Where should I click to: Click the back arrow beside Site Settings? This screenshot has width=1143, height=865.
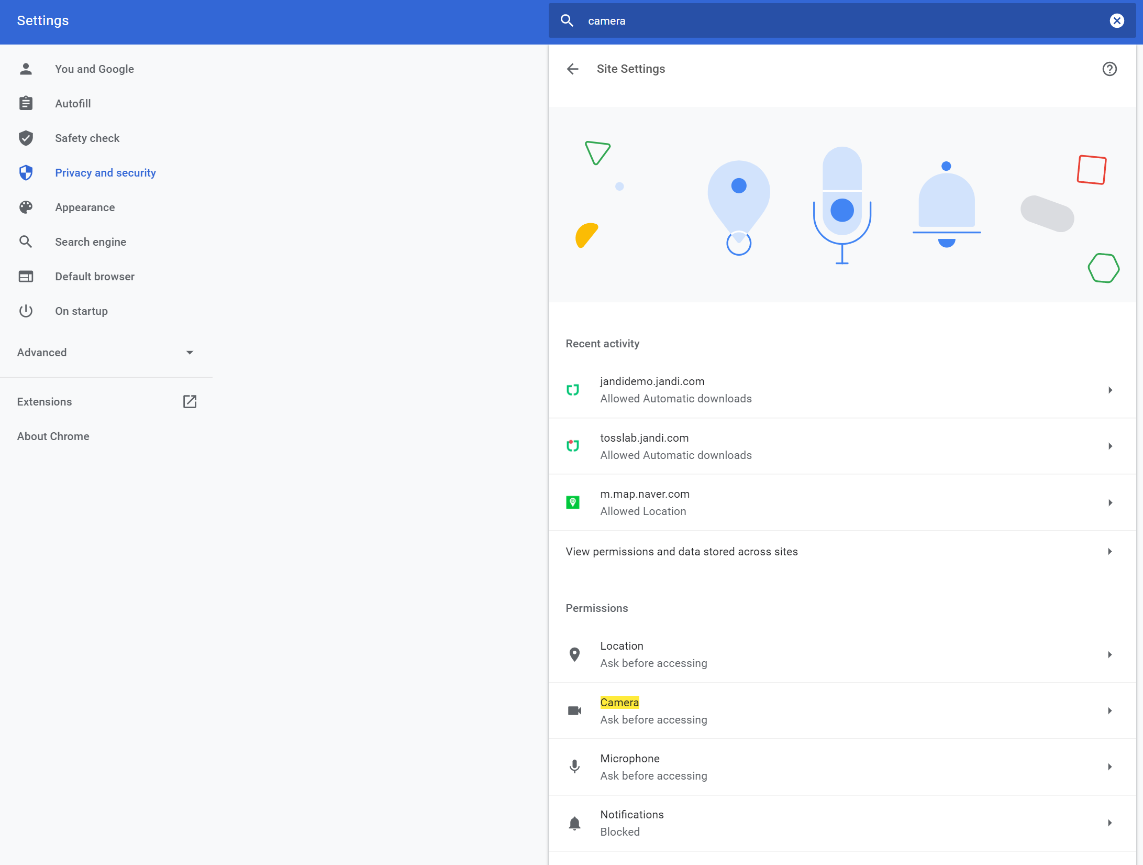[x=572, y=69]
